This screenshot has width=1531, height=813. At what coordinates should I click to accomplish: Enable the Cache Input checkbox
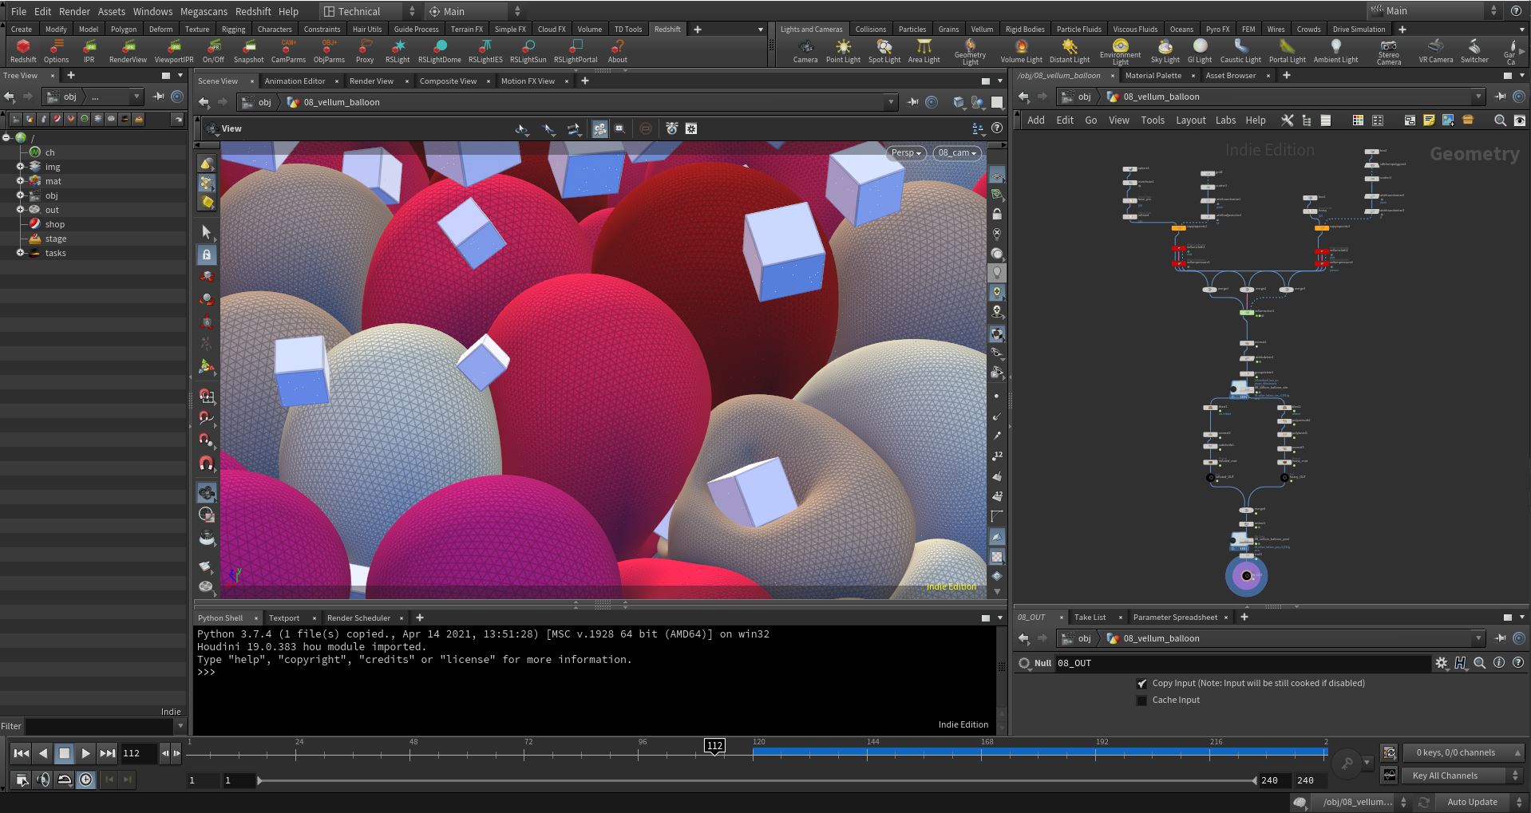1141,701
